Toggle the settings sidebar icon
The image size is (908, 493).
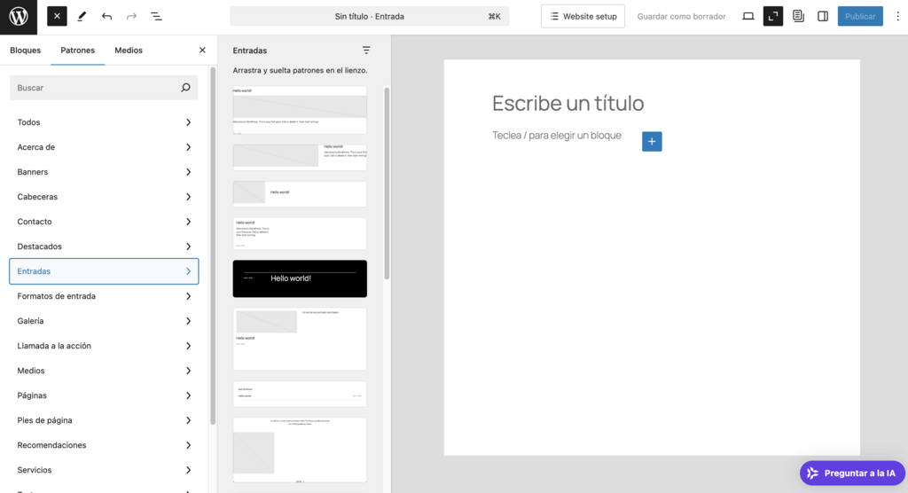pyautogui.click(x=823, y=16)
